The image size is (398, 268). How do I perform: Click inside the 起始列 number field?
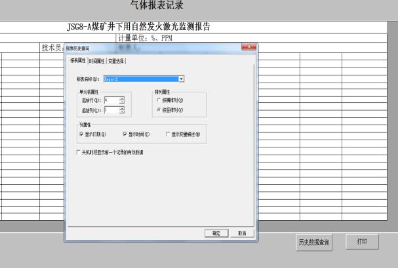tap(110, 110)
